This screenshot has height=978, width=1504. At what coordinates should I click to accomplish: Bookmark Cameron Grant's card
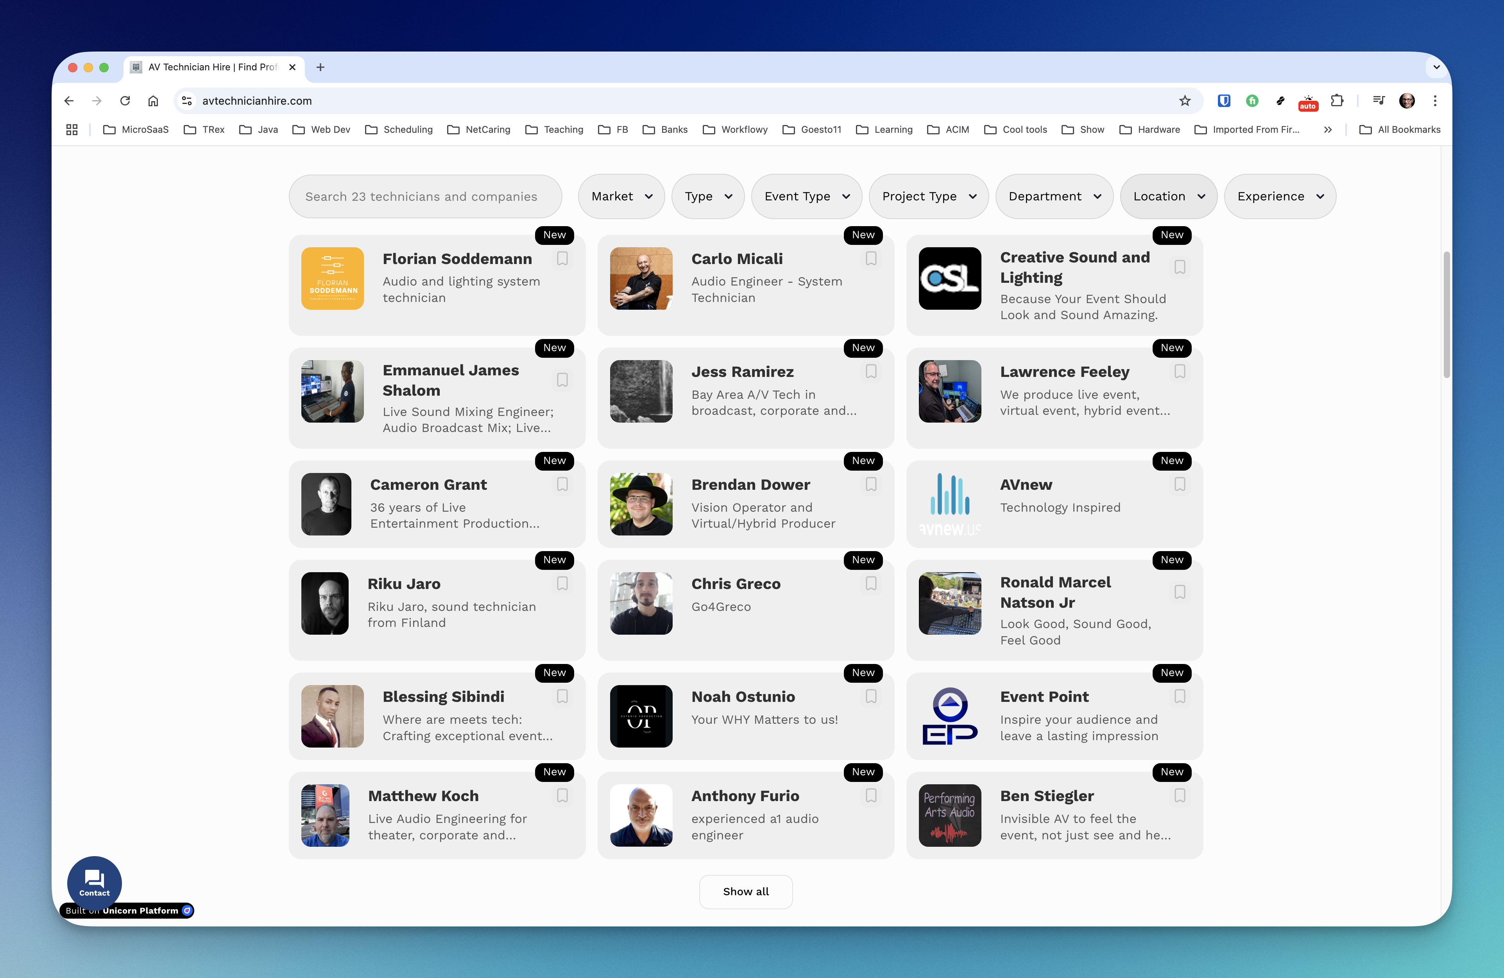562,484
